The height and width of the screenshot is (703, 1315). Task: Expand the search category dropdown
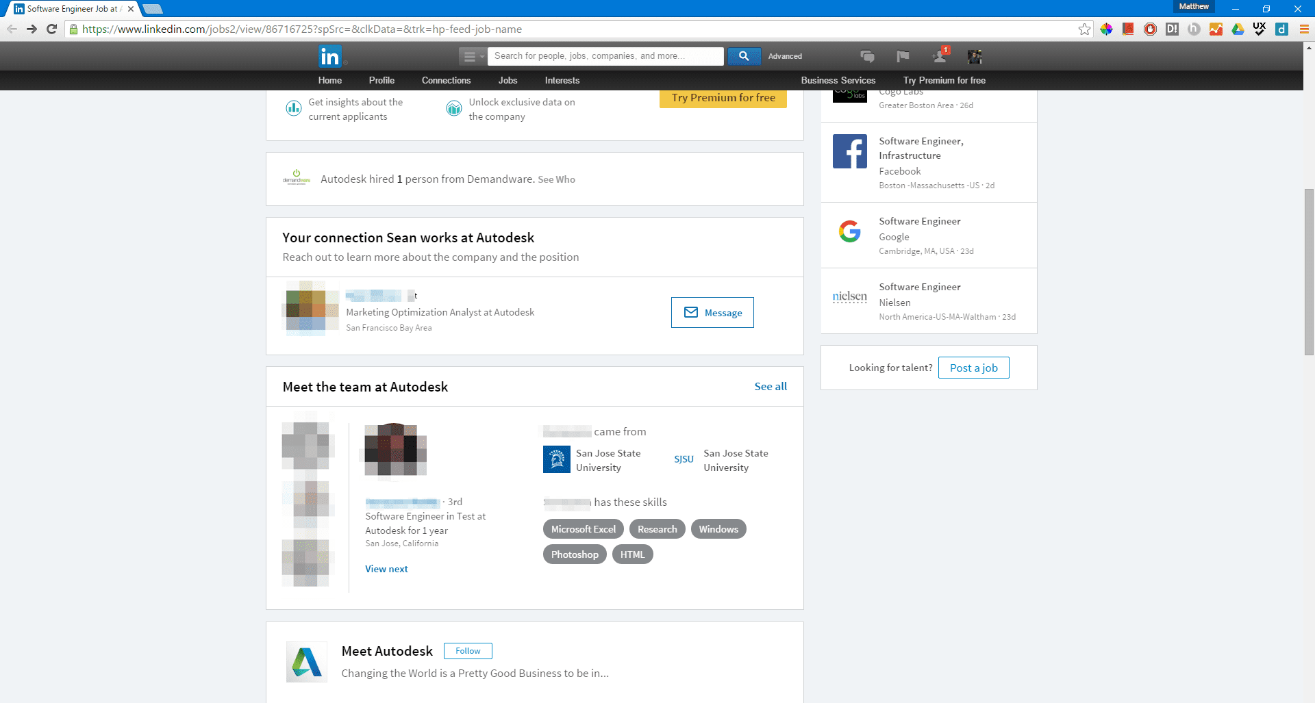tap(472, 56)
